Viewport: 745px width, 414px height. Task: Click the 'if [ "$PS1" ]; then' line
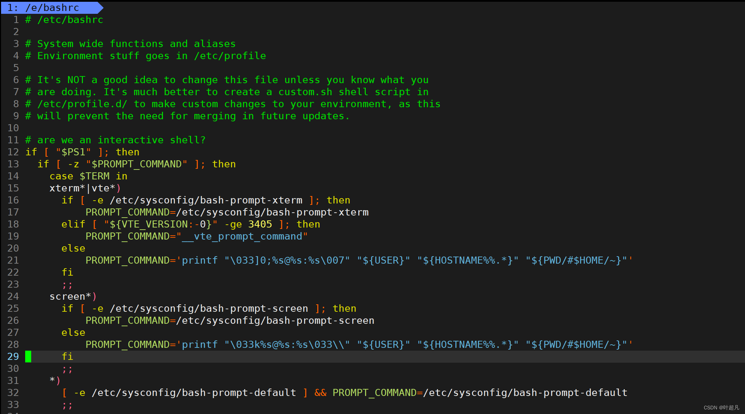(x=82, y=152)
